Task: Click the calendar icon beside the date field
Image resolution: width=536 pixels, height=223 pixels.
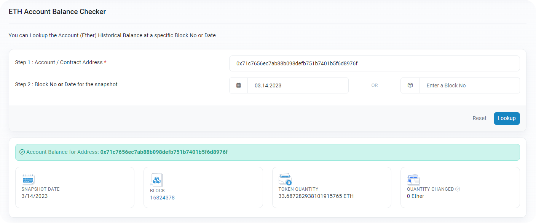Action: (239, 85)
